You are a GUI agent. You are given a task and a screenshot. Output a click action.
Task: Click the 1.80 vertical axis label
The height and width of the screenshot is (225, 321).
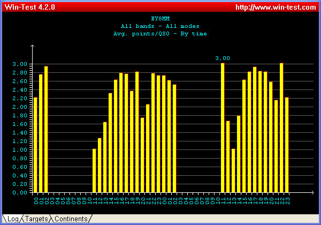point(20,116)
